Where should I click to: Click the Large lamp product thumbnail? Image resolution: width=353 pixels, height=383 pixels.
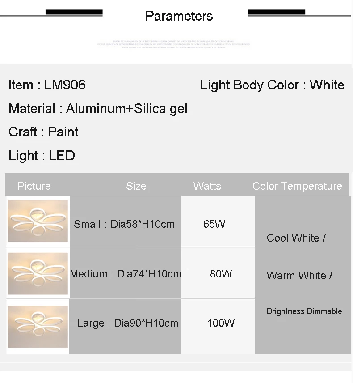pyautogui.click(x=38, y=327)
